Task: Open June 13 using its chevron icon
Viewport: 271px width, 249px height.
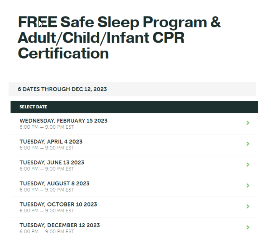Action: (248, 164)
